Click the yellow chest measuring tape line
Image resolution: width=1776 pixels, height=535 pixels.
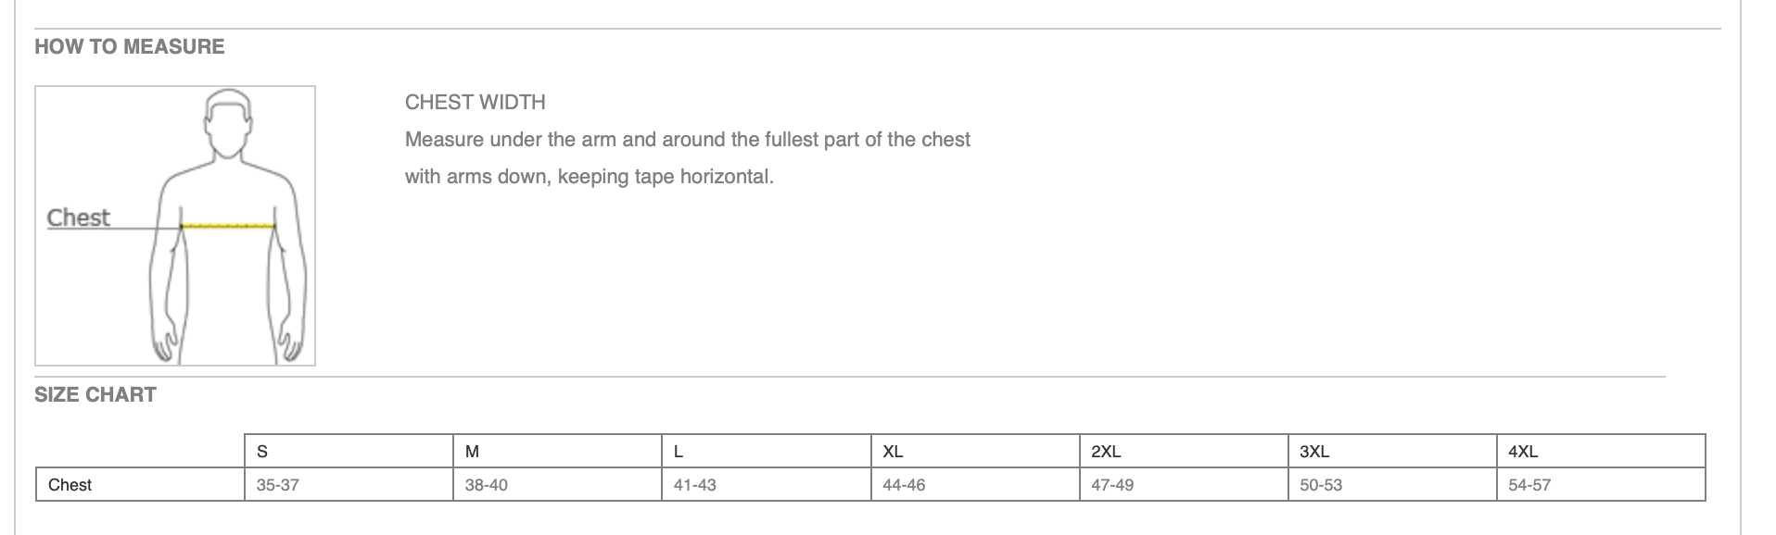pyautogui.click(x=228, y=225)
